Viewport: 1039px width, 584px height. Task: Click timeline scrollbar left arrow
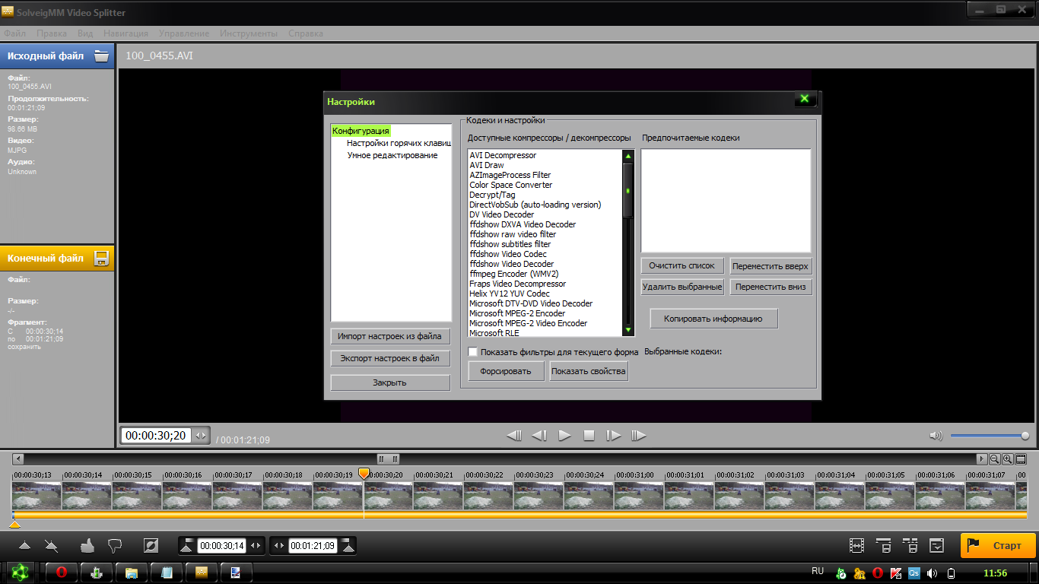(x=18, y=459)
